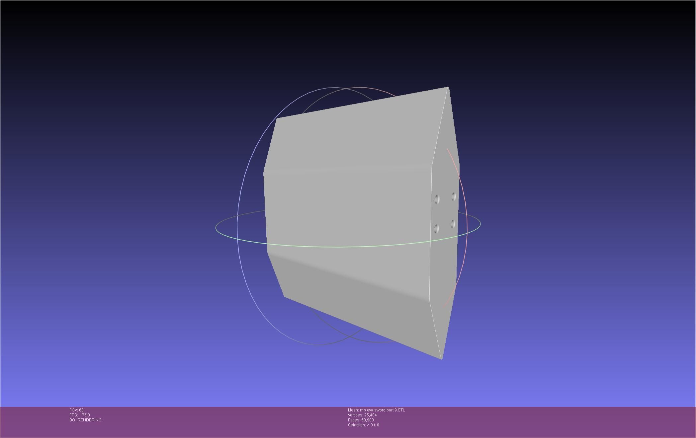The image size is (696, 438).
Task: Click the Vertices: 25,484 info line
Action: pyautogui.click(x=362, y=415)
